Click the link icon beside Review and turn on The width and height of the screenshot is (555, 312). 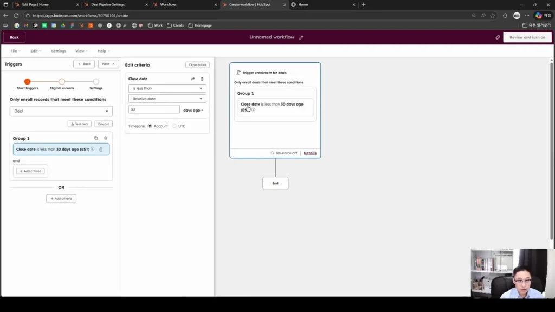click(498, 37)
